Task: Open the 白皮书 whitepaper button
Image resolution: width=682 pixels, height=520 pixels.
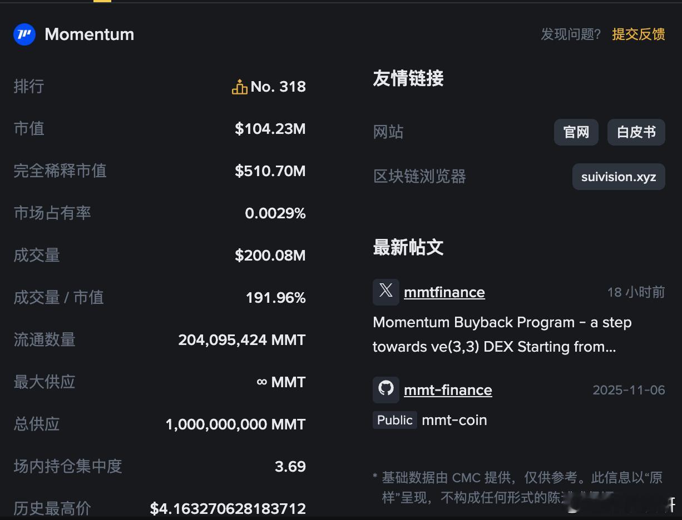Action: (x=636, y=132)
